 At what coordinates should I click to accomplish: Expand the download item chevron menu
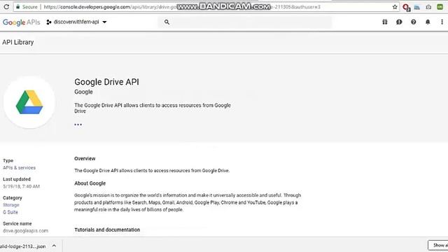[x=54, y=246]
